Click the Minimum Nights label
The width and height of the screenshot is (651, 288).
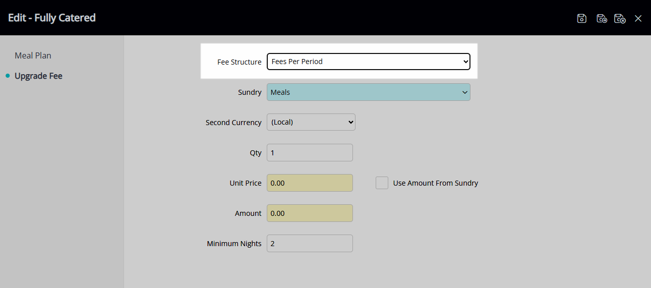234,244
